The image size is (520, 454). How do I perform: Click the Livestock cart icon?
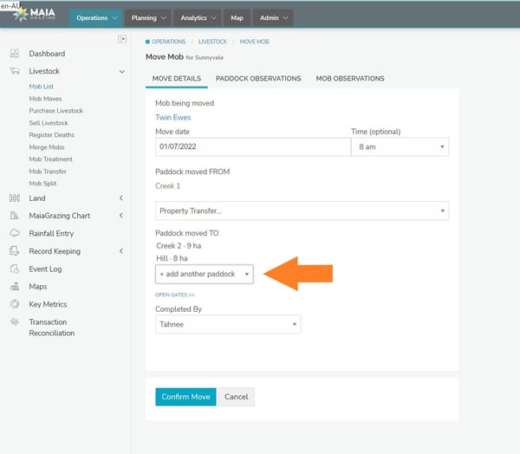15,72
